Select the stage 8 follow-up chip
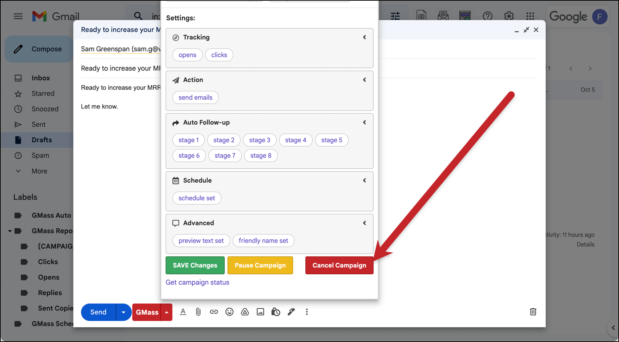Screen dimensions: 619x342 pos(261,156)
